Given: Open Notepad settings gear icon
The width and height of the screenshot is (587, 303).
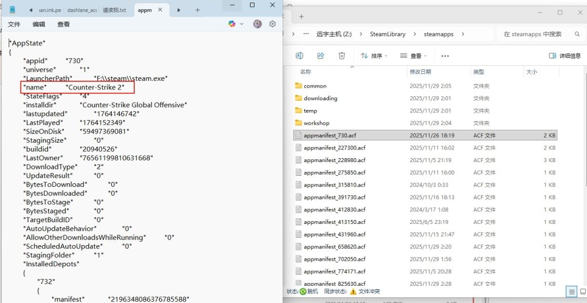Looking at the screenshot, I should (x=272, y=23).
